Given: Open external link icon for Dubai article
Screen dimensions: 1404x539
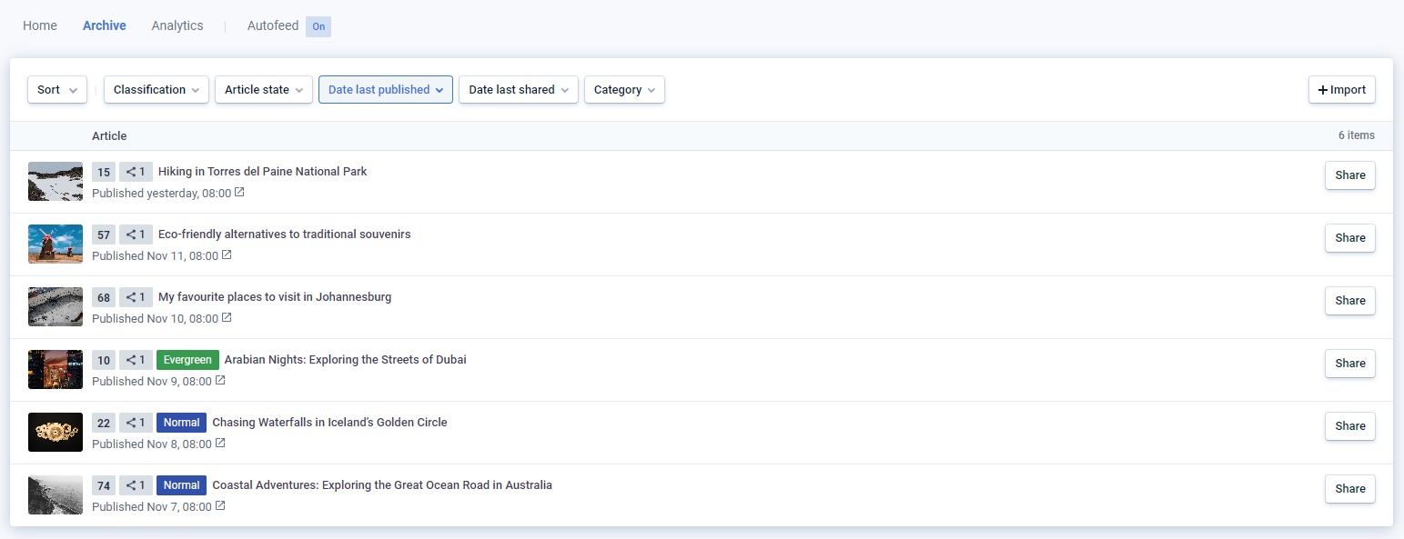Looking at the screenshot, I should coord(220,381).
